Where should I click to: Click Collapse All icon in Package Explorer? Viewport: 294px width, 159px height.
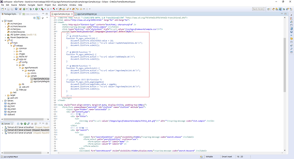click(34, 18)
